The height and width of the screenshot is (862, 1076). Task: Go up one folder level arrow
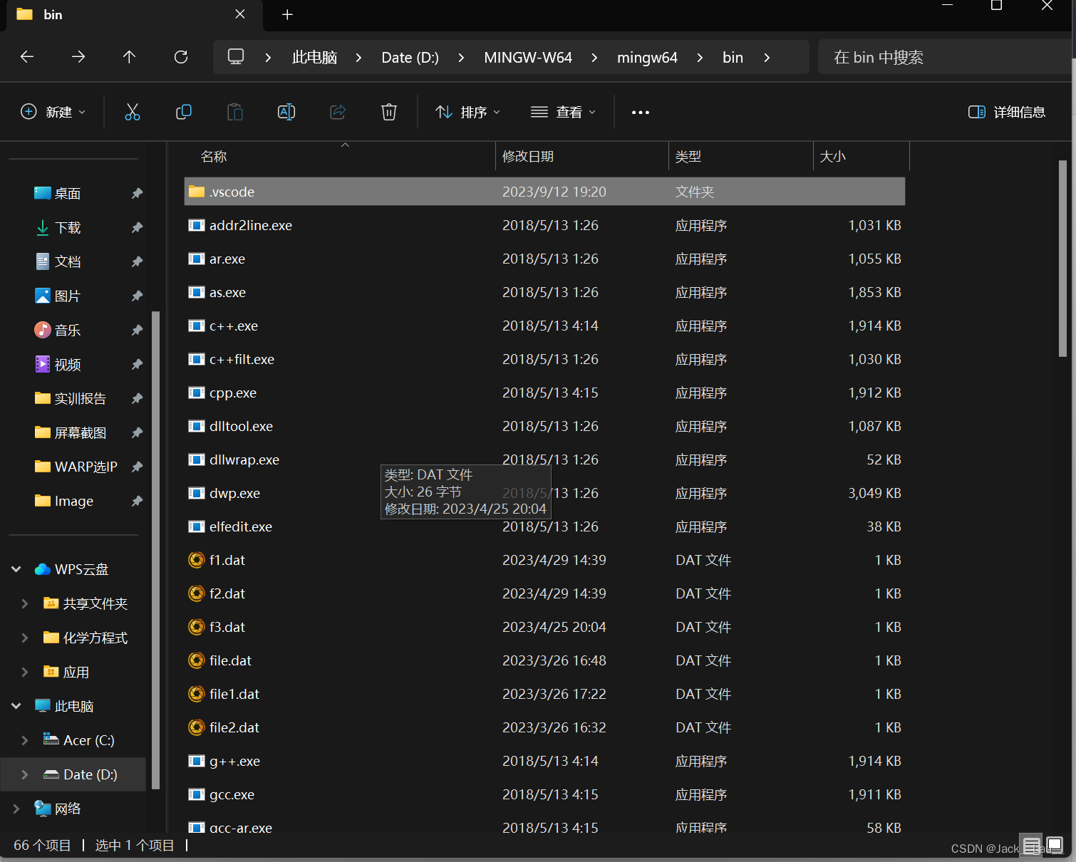coord(129,57)
